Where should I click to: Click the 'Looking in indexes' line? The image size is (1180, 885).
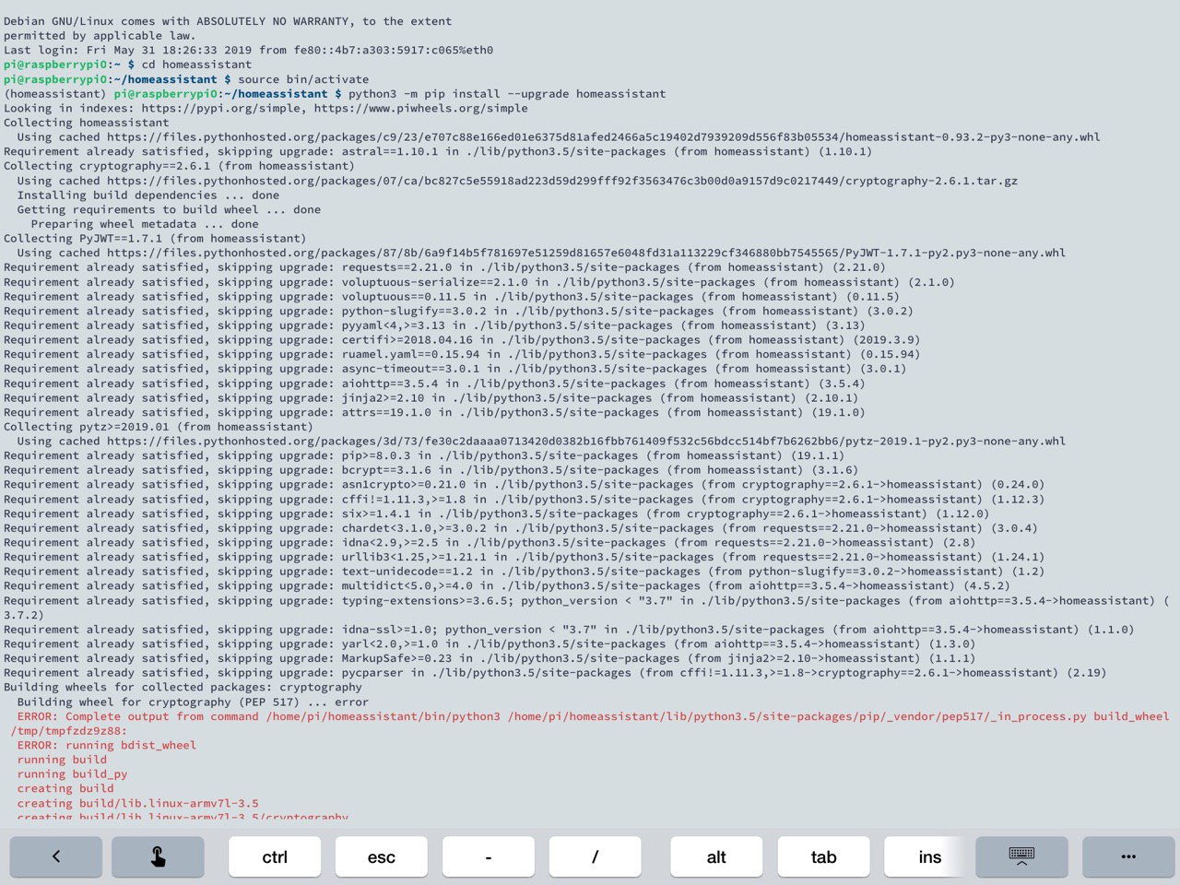click(x=265, y=108)
